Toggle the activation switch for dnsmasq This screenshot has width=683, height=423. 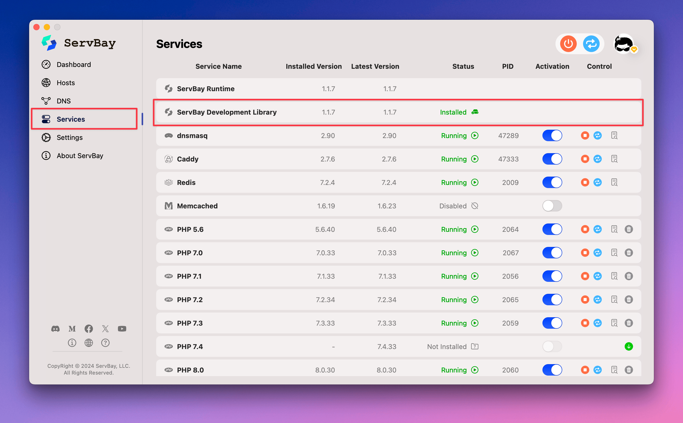pos(552,135)
